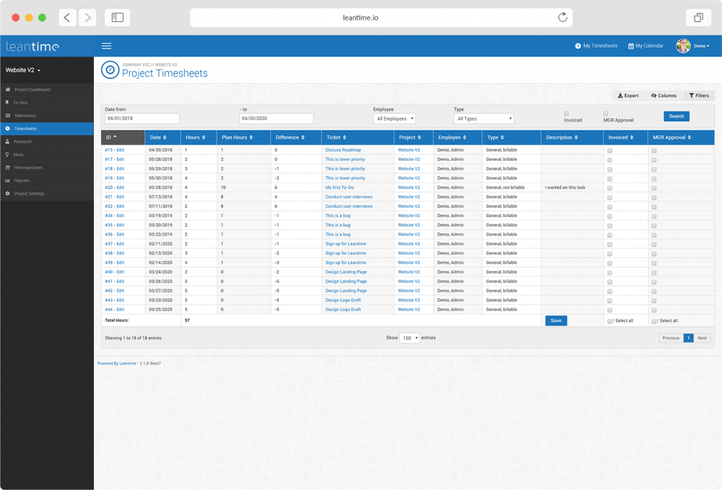Go to Previous page of entries

coord(671,338)
